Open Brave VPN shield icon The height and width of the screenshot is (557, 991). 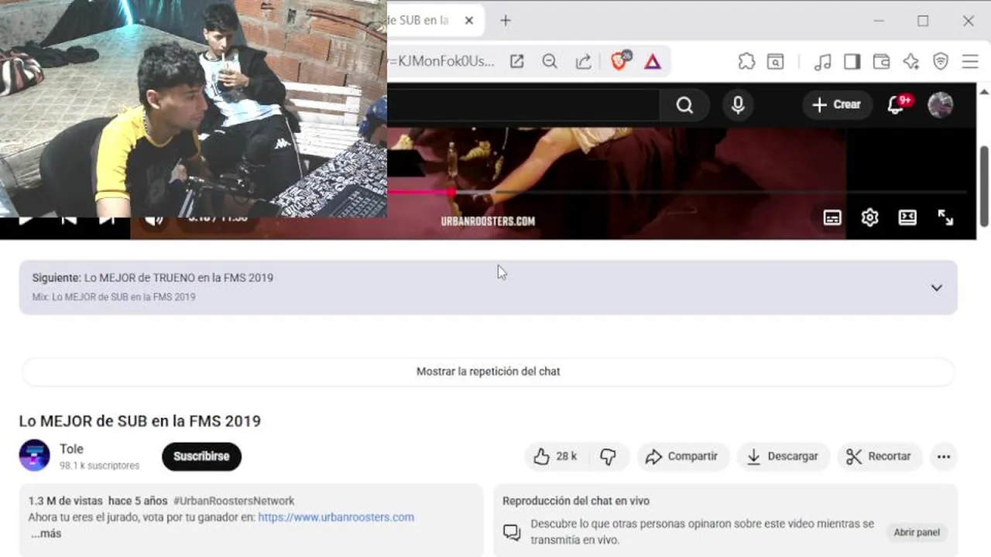[x=941, y=61]
